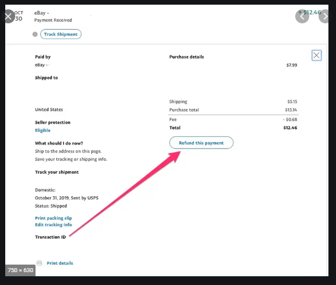Click the United States address line

[49, 110]
